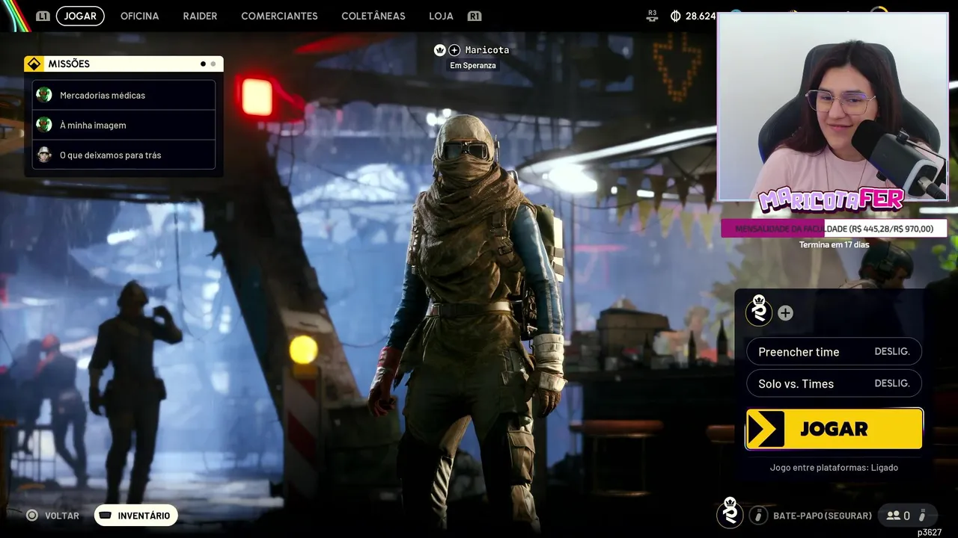
Task: Click the first page dot in Missões
Action: tap(203, 64)
